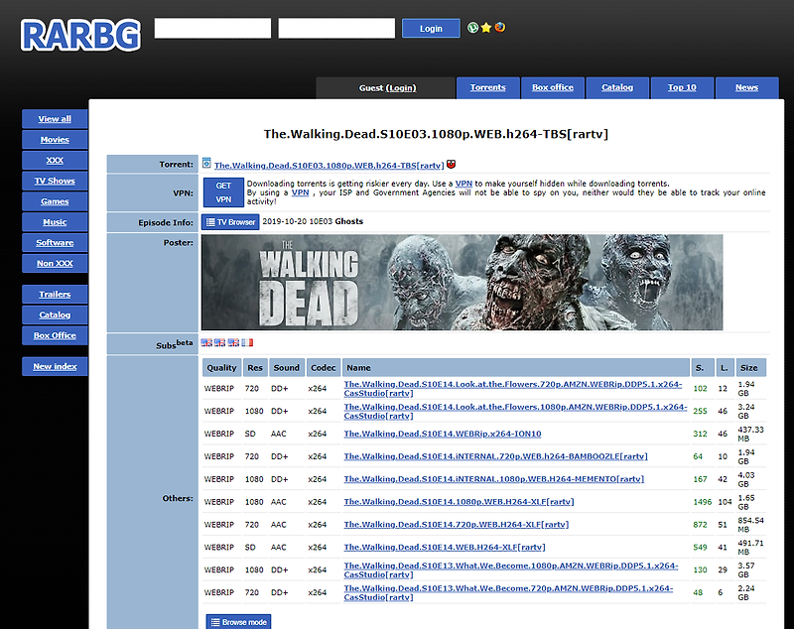Open Browse mode button

coord(238,622)
